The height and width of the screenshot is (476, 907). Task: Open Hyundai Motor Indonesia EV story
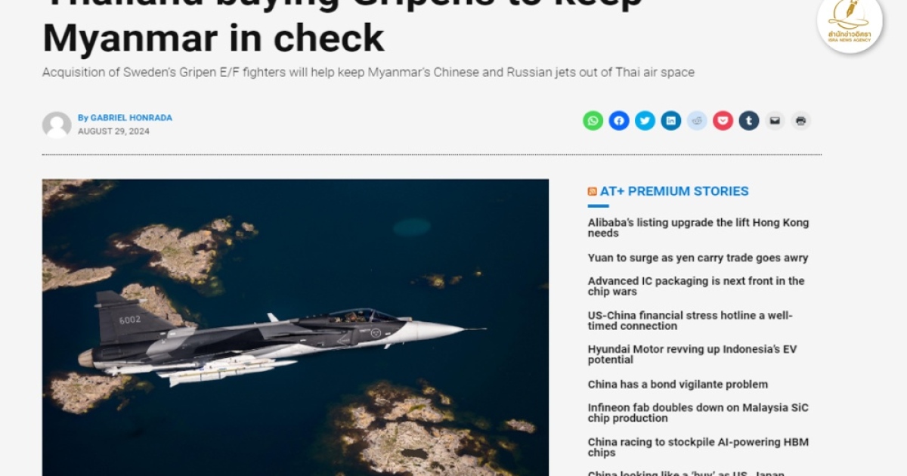coord(692,355)
